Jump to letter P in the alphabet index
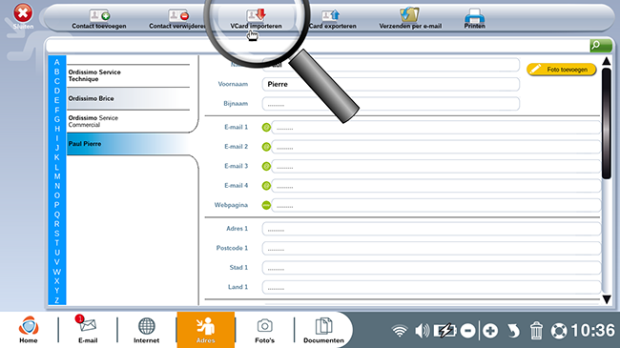 click(57, 205)
